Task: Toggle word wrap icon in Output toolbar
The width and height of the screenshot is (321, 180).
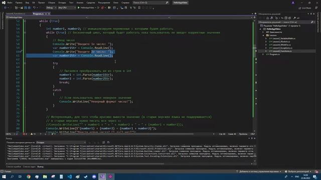Action: click(108, 142)
